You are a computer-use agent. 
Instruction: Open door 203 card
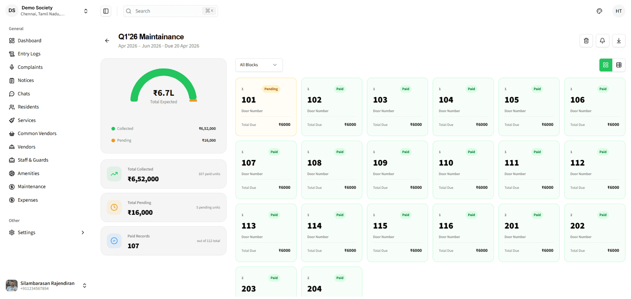(266, 282)
